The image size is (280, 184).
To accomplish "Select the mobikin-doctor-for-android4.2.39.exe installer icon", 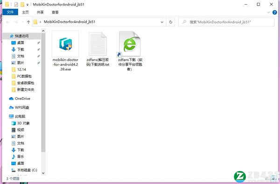I will pyautogui.click(x=65, y=44).
